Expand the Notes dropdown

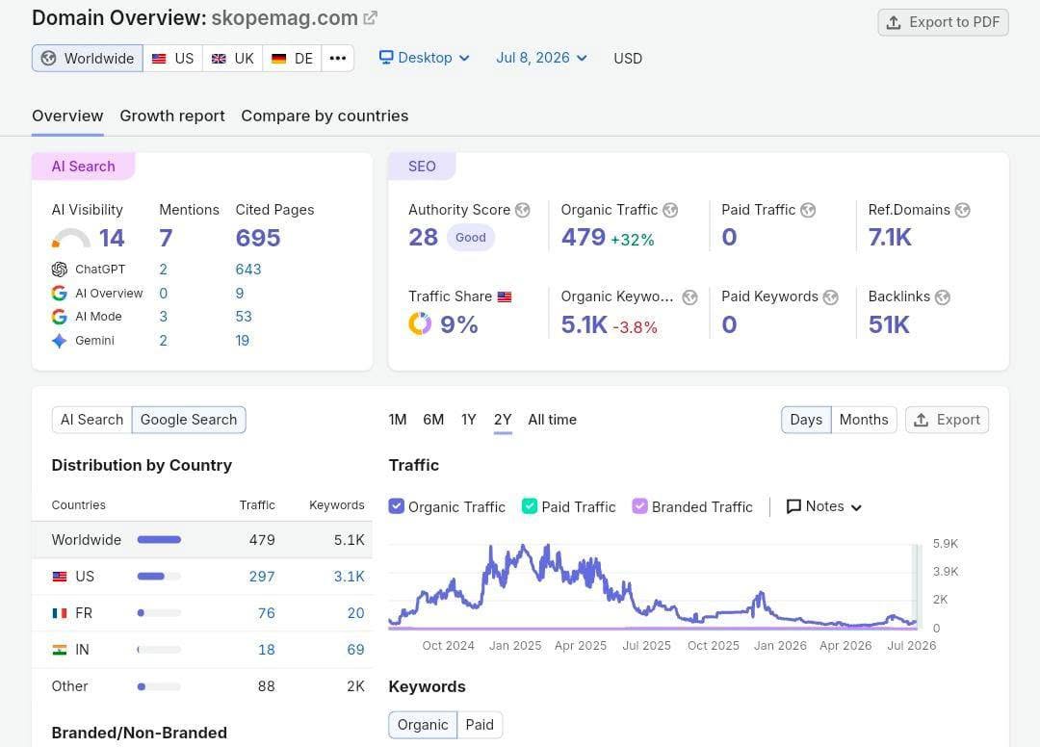[x=823, y=506]
